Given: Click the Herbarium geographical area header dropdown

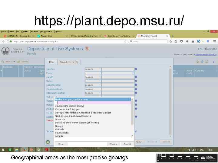Looking at the screenshot, I should coord(93,99).
